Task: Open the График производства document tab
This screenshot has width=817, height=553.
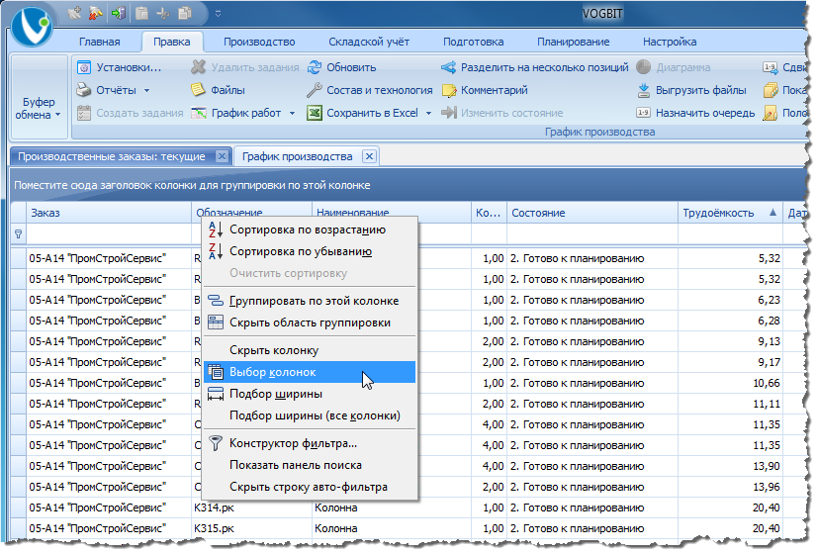Action: point(297,156)
